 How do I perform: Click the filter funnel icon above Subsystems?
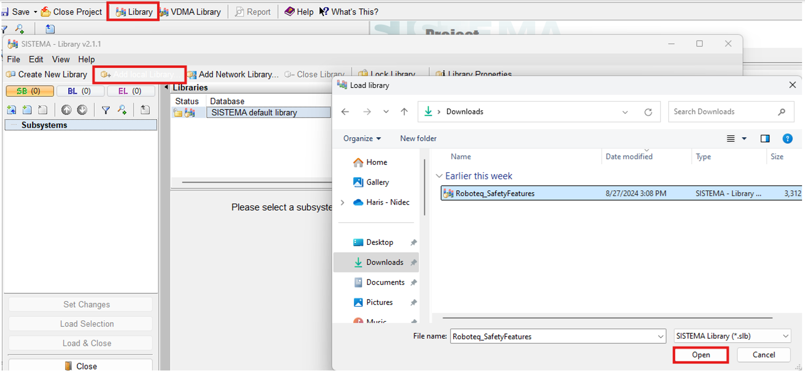[106, 110]
